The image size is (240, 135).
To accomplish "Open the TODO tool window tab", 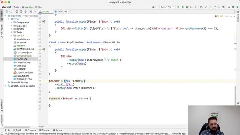I will [x=18, y=130].
